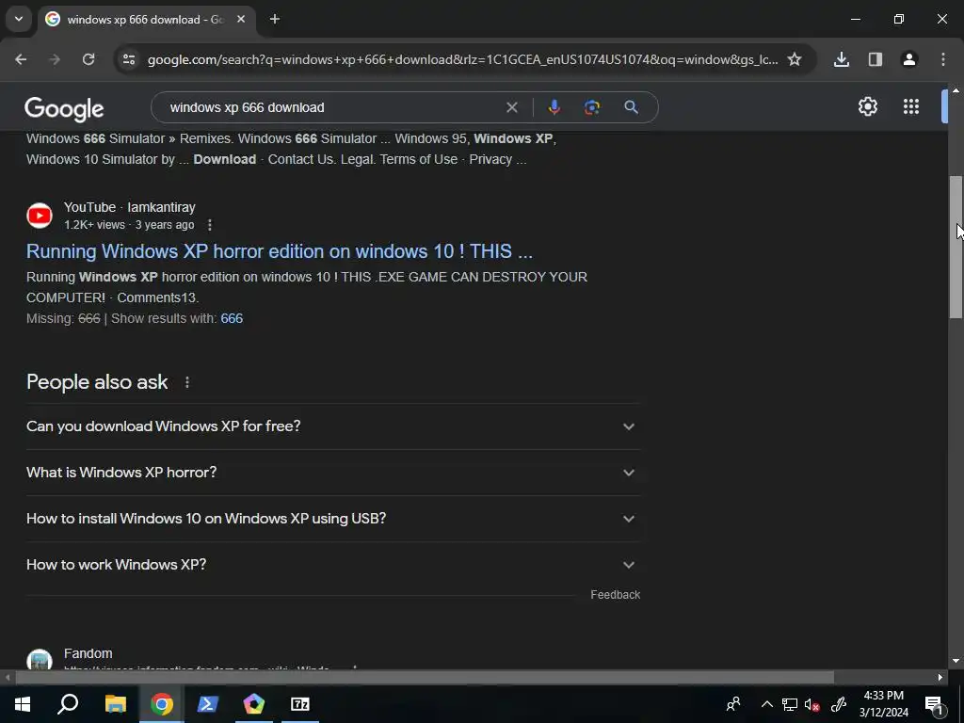
Task: Click the scroll right arrow
Action: click(x=940, y=678)
